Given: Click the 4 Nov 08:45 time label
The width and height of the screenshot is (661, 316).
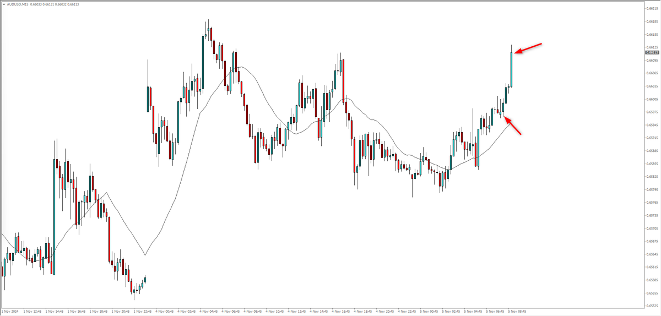Looking at the screenshot, I should (252, 312).
